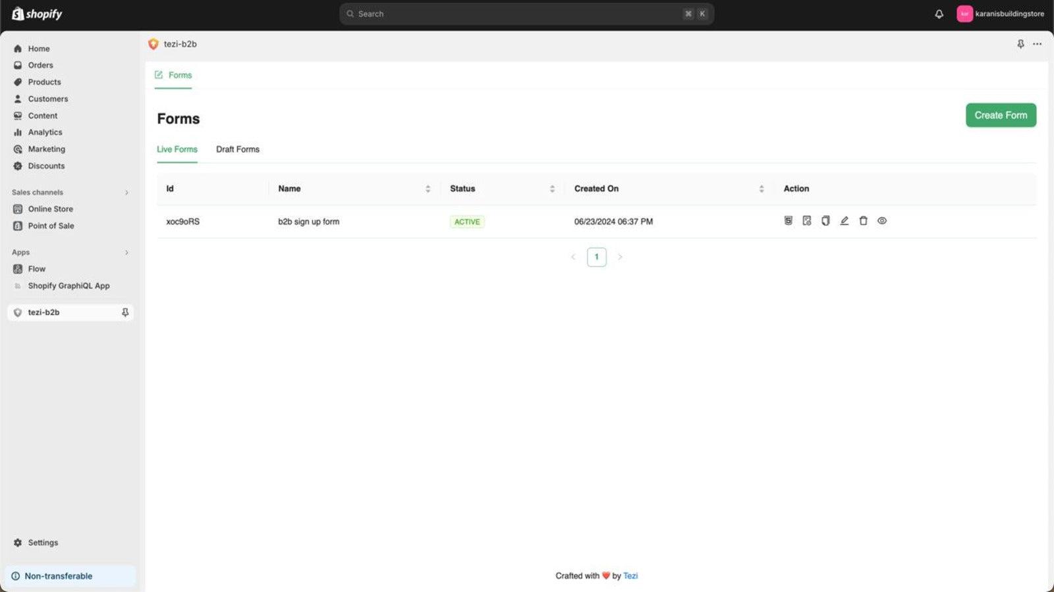
Task: Open the HTML embed code for b2b form
Action: (788, 220)
